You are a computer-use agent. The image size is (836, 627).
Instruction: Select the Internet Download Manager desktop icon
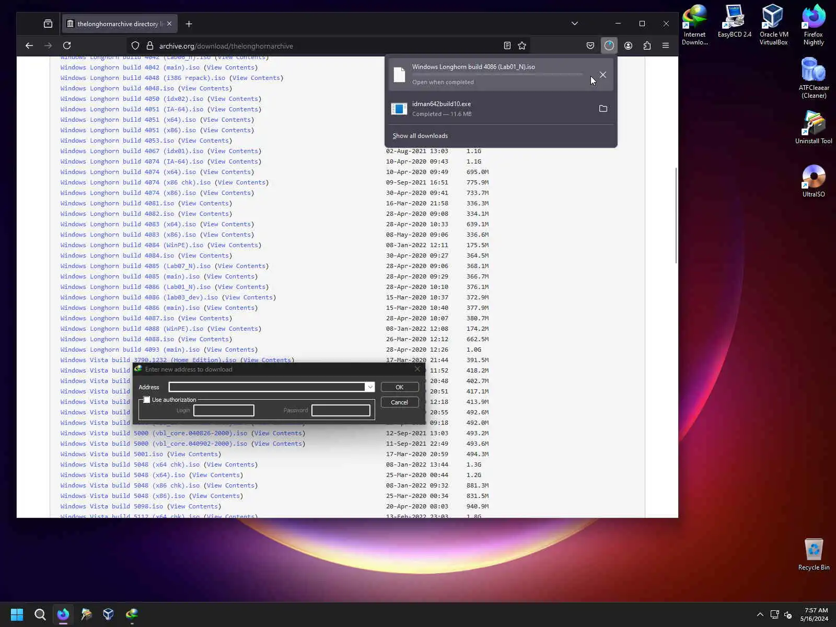[x=694, y=25]
